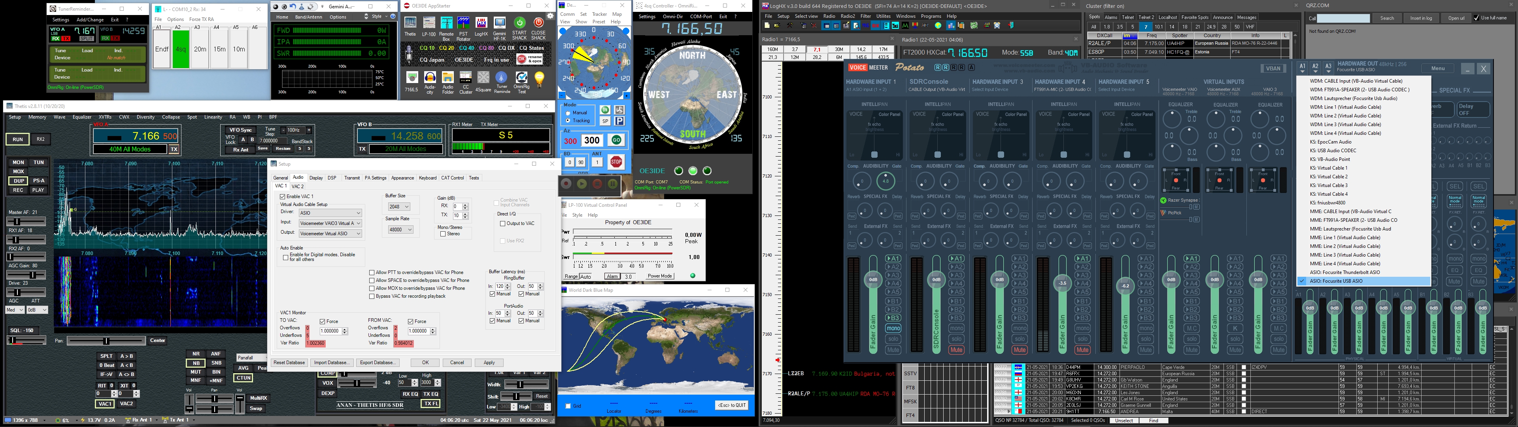The width and height of the screenshot is (1518, 427).
Task: Click the green GO rotator icon
Action: click(x=616, y=140)
